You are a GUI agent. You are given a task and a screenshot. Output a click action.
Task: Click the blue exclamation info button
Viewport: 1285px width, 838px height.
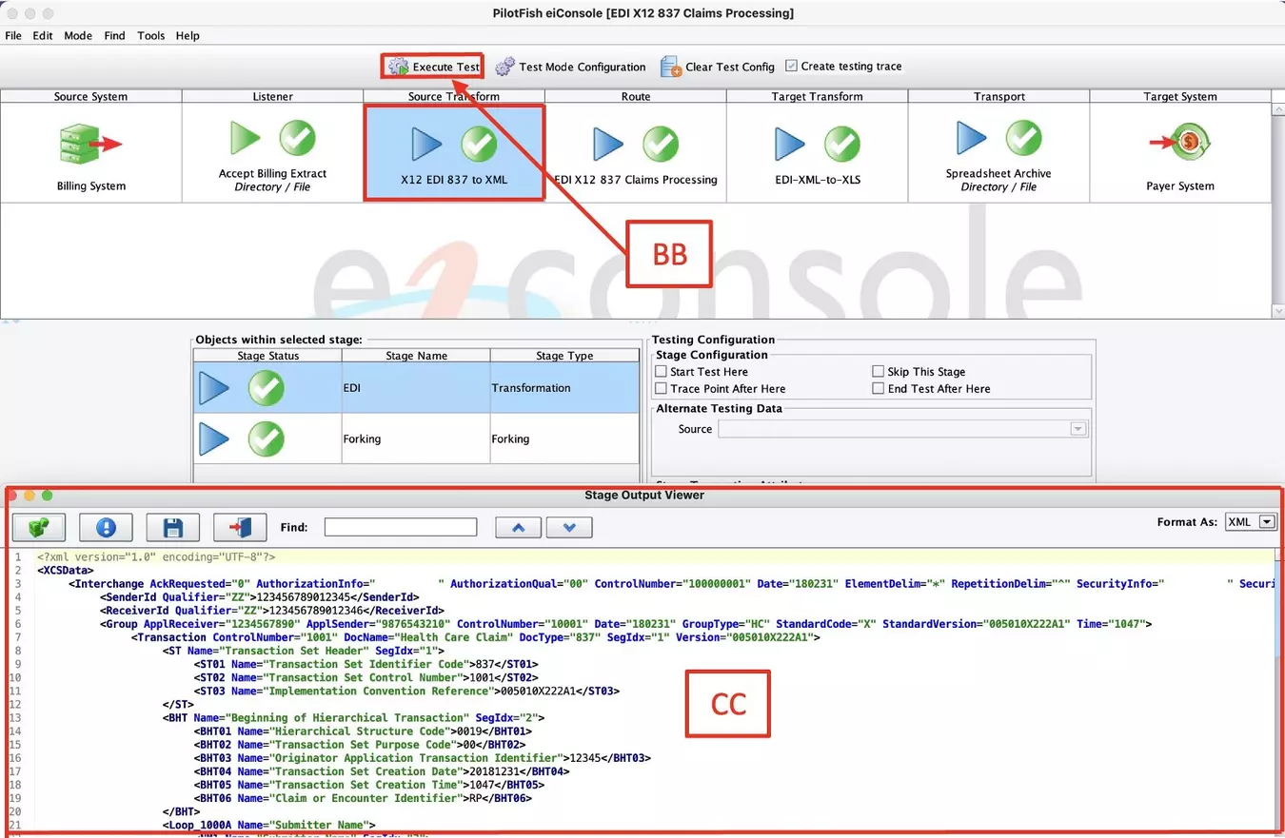(106, 527)
